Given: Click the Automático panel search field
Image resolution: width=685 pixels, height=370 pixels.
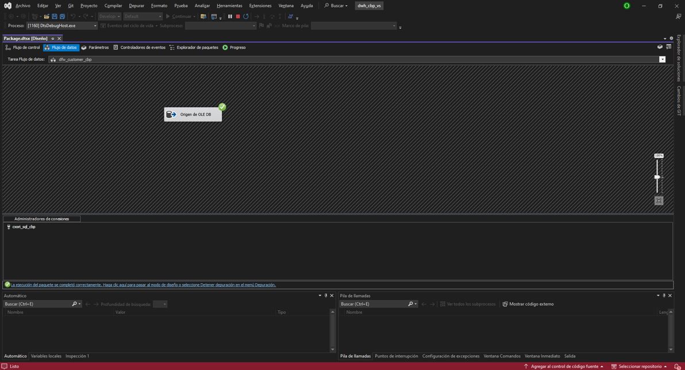Looking at the screenshot, I should click(x=37, y=304).
